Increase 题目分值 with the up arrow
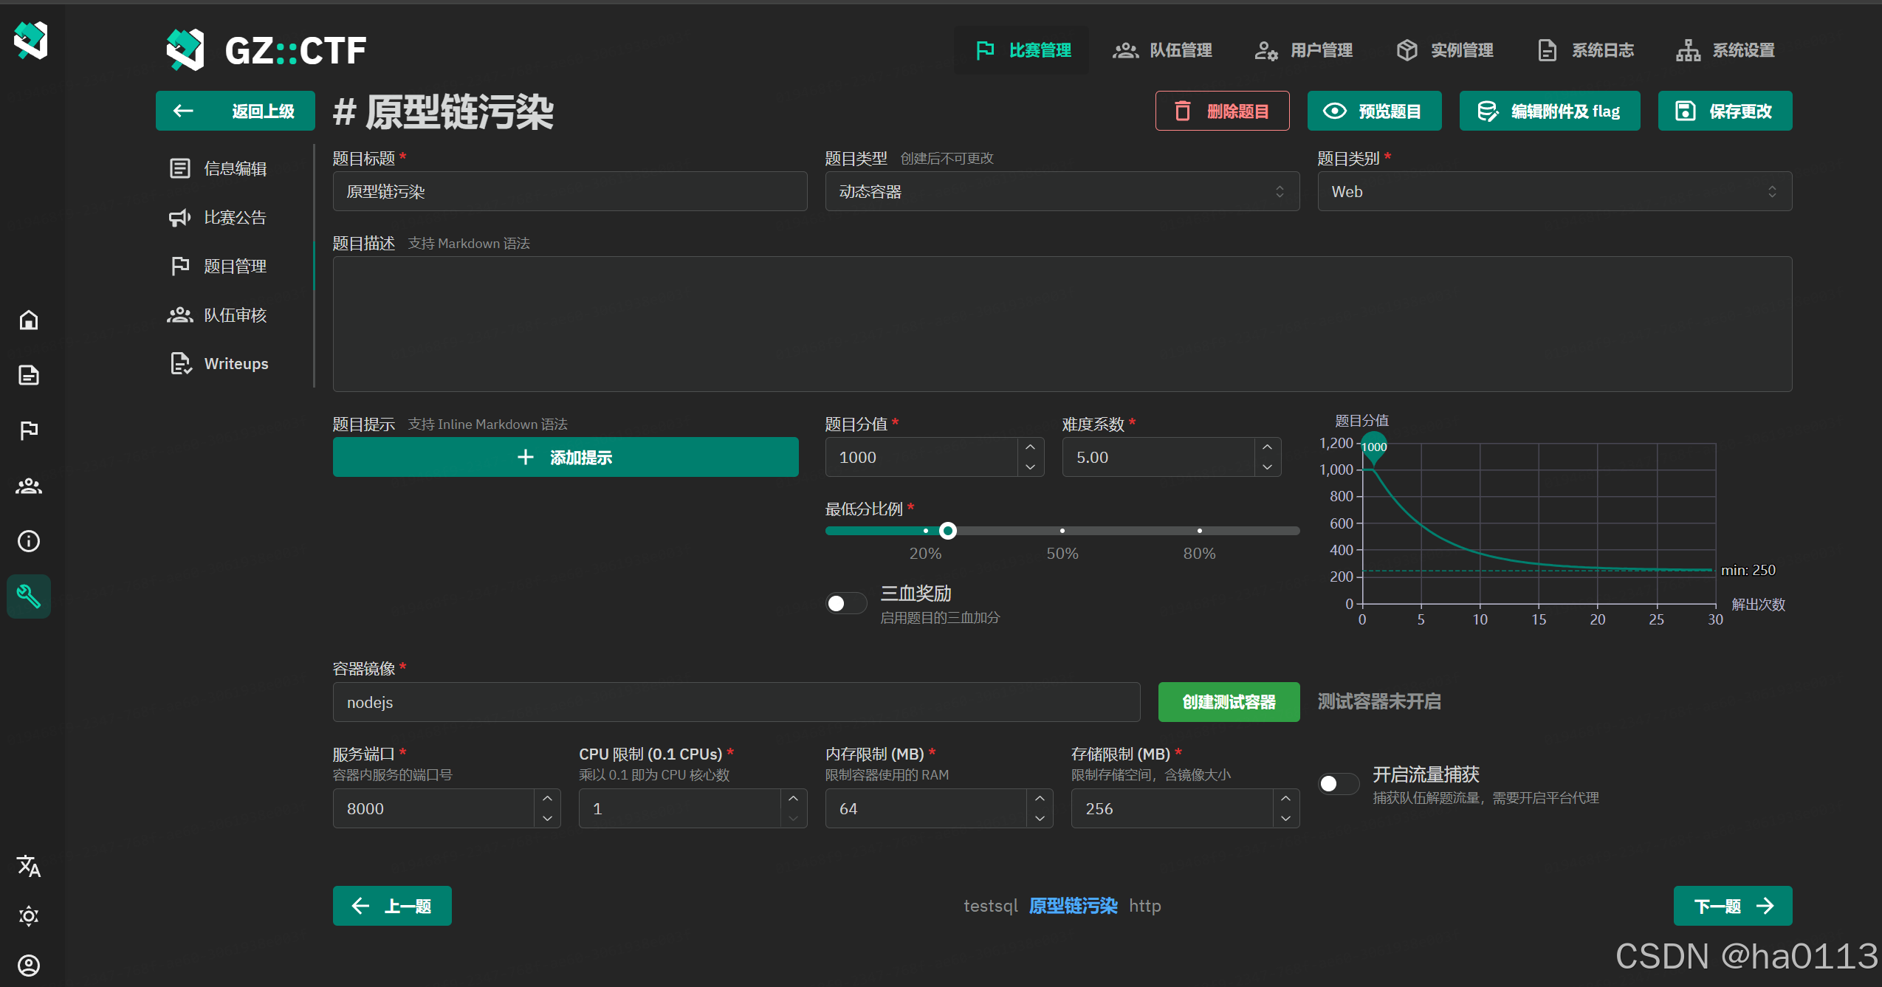 1031,447
